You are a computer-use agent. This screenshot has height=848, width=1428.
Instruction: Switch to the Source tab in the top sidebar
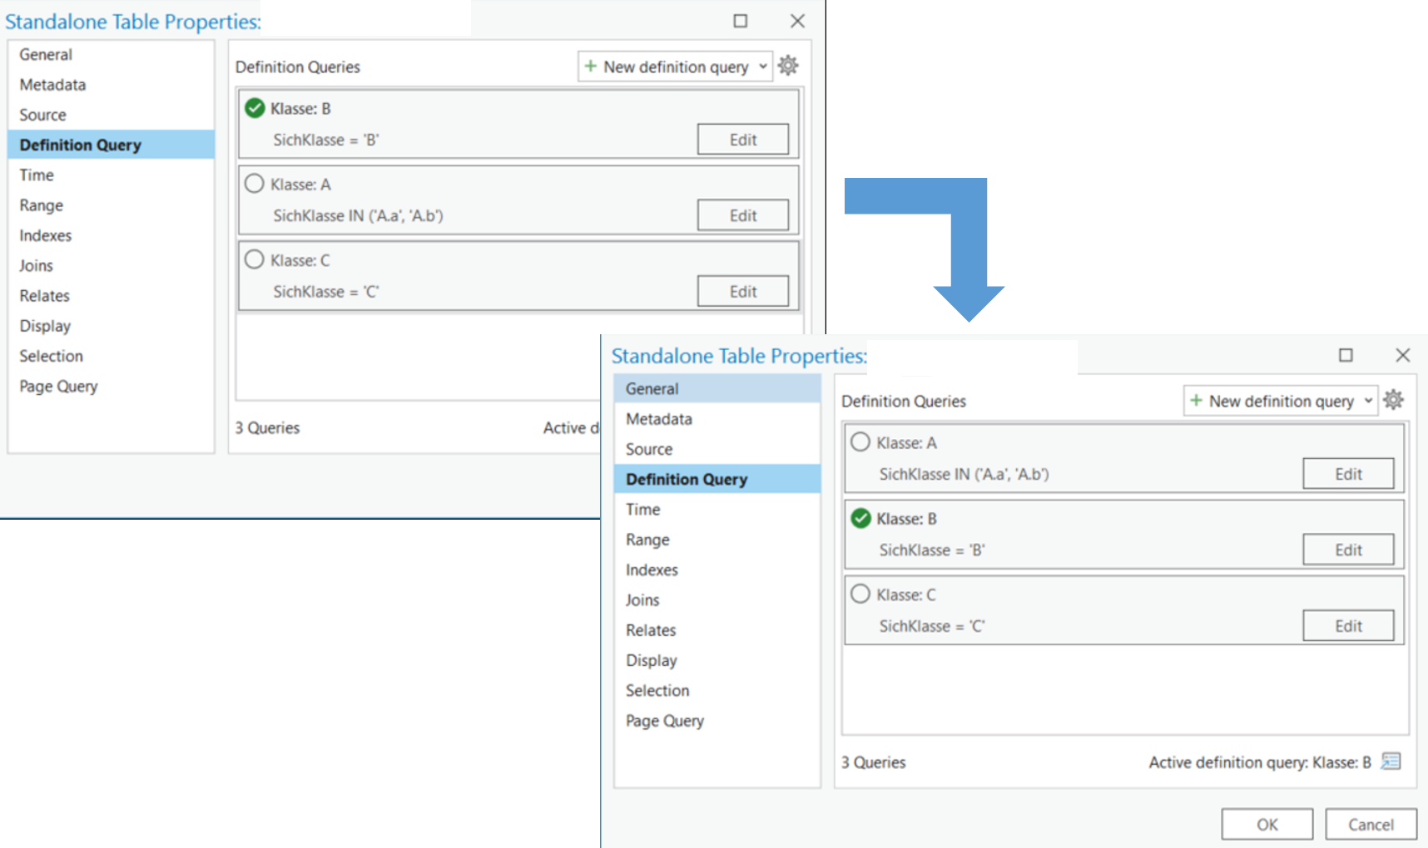click(x=42, y=115)
